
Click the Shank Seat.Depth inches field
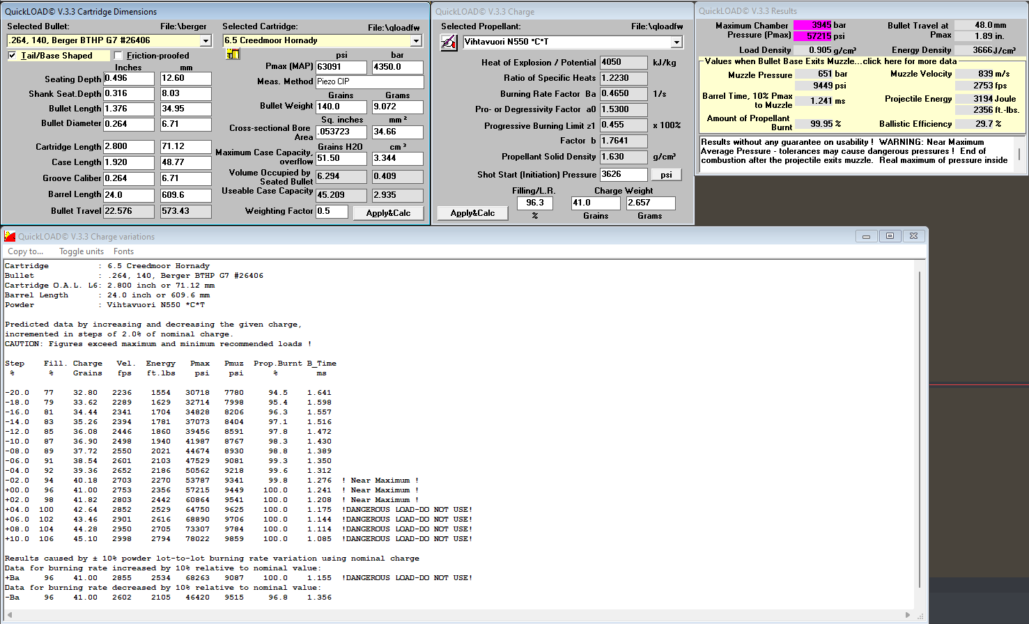coord(129,93)
